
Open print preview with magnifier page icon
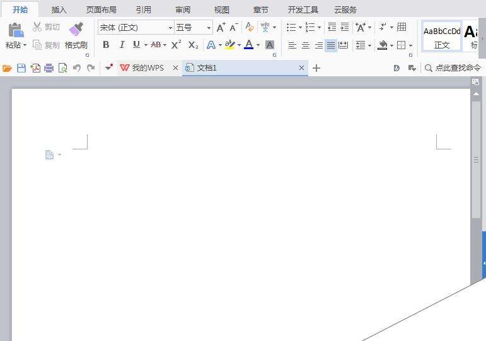pyautogui.click(x=62, y=68)
